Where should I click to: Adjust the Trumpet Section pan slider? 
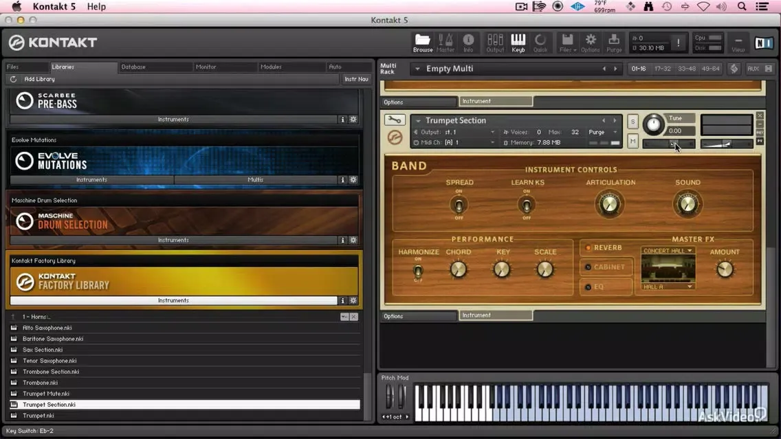coord(668,144)
